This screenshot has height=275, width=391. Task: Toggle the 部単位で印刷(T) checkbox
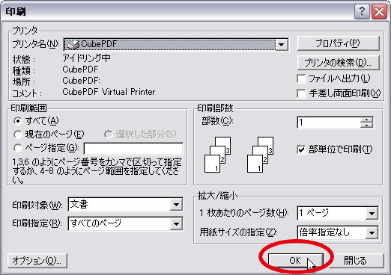[301, 149]
